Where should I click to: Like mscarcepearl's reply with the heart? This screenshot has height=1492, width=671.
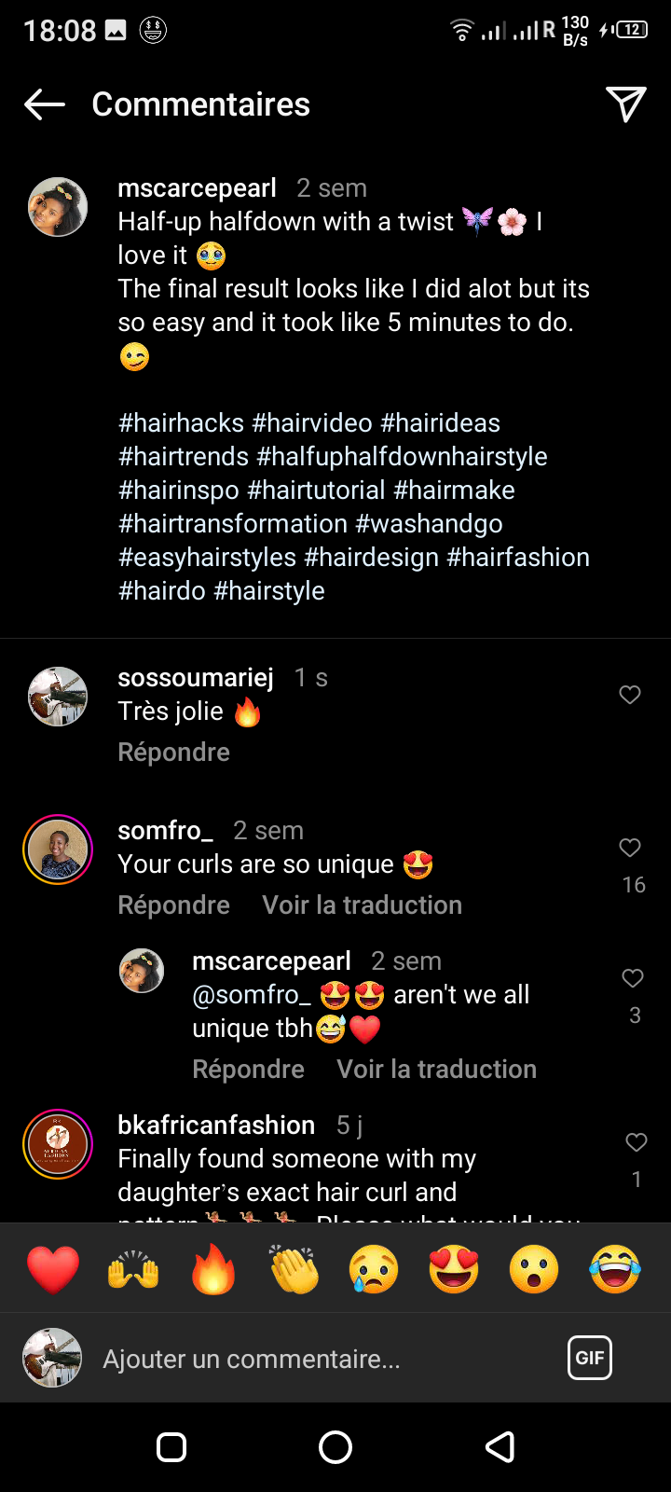(633, 978)
